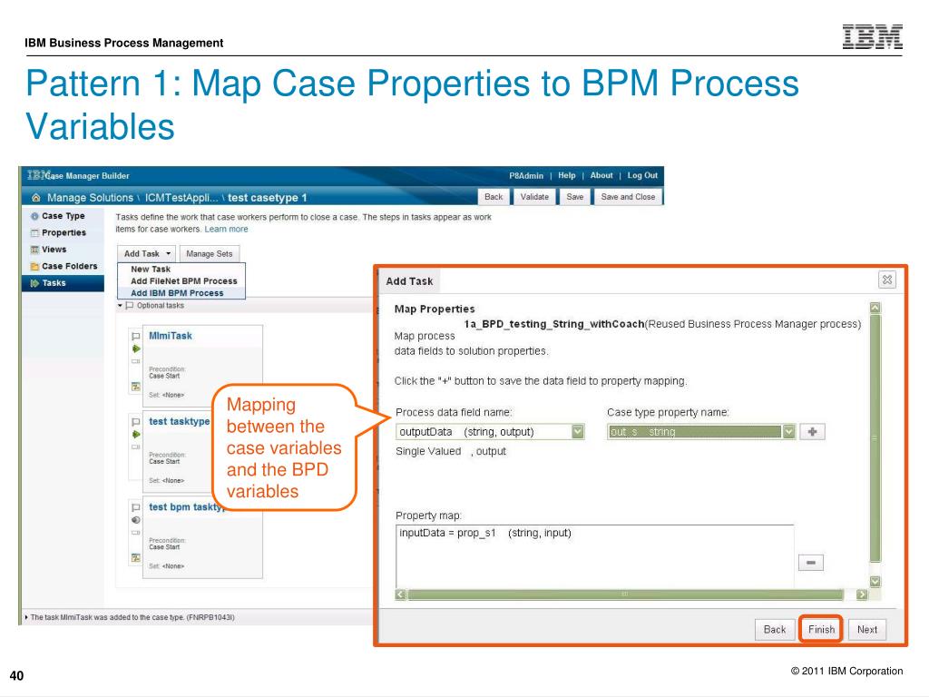The width and height of the screenshot is (929, 697).
Task: Click the test casetype 1 breadcrumb text
Action: 268,197
